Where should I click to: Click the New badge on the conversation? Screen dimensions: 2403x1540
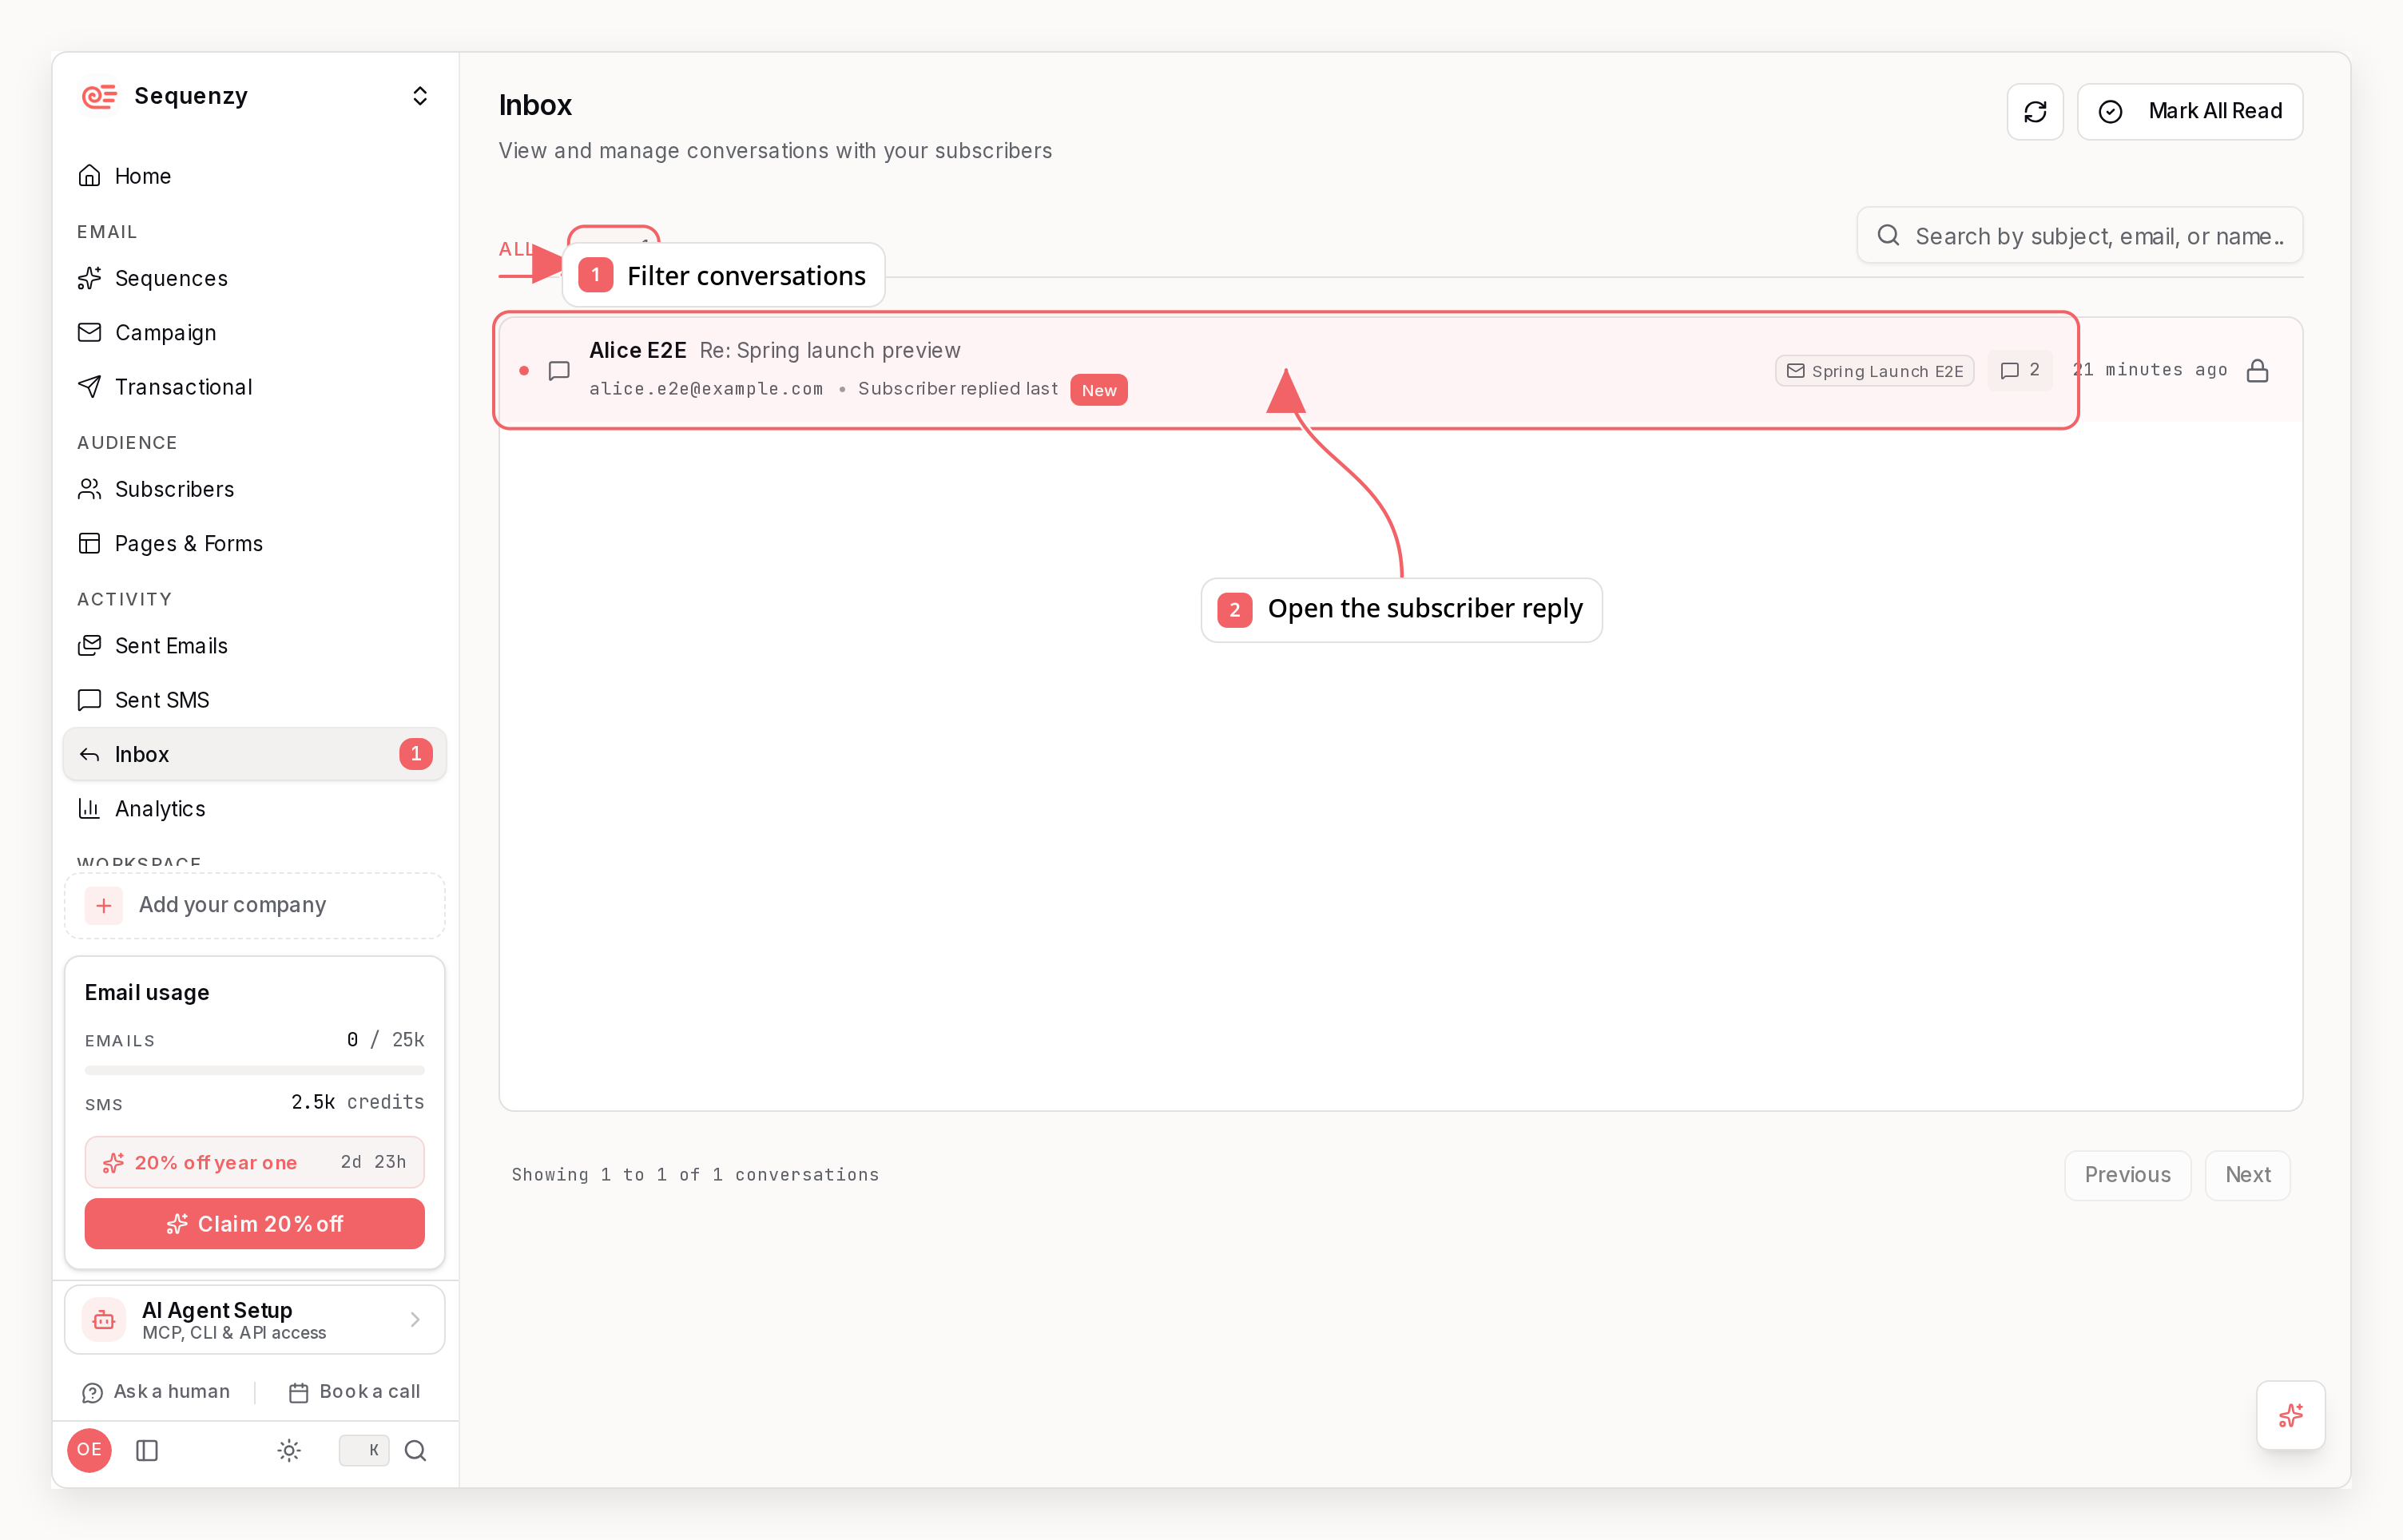[1098, 390]
